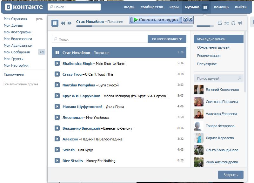254x183 pixels.
Task: Select 'Рекомендации' in audio sidebar
Action: pyautogui.click(x=209, y=56)
